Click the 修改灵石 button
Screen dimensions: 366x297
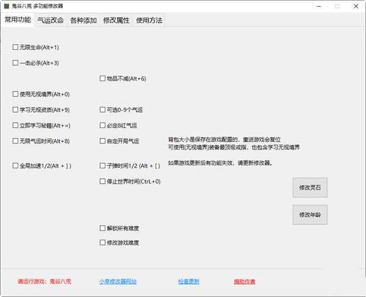coord(310,188)
